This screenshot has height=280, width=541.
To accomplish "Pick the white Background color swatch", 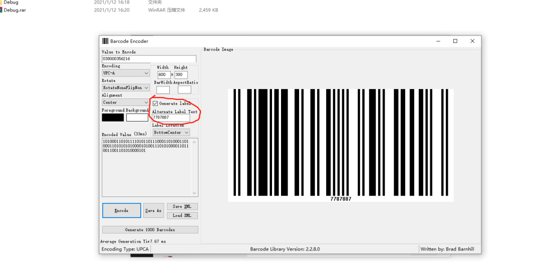I will pos(137,117).
